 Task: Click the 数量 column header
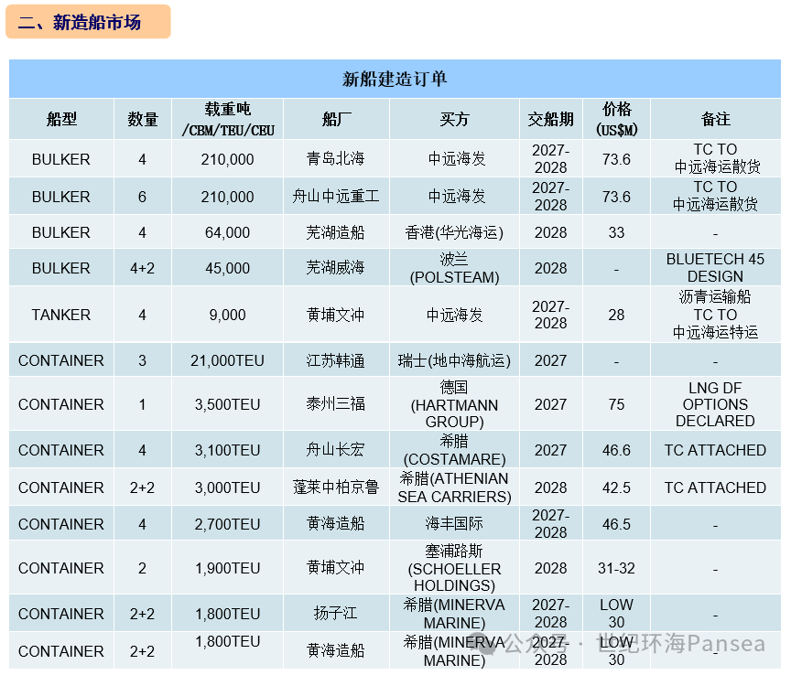pos(143,119)
